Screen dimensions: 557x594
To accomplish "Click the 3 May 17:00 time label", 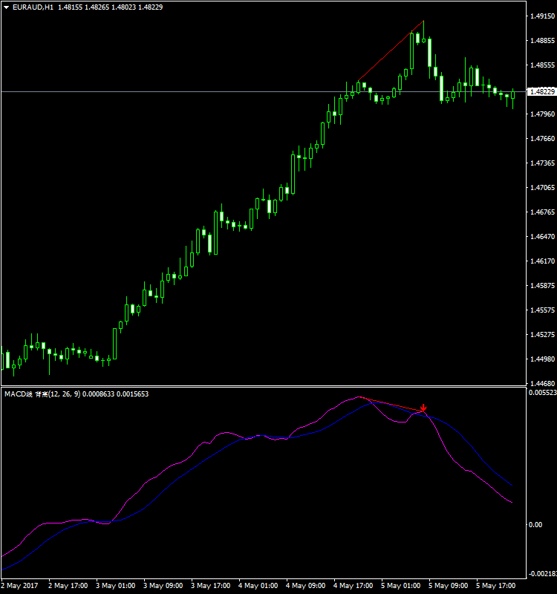I will [211, 586].
